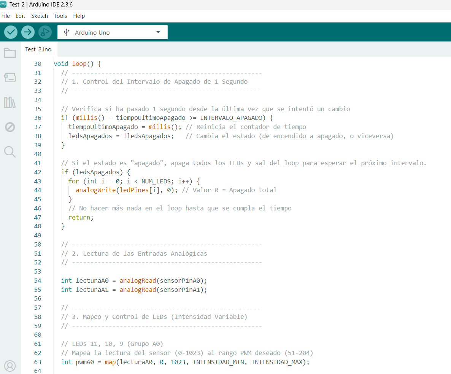451x374 pixels.
Task: Expand the Arduino Uno board selector arrow
Action: [x=158, y=32]
